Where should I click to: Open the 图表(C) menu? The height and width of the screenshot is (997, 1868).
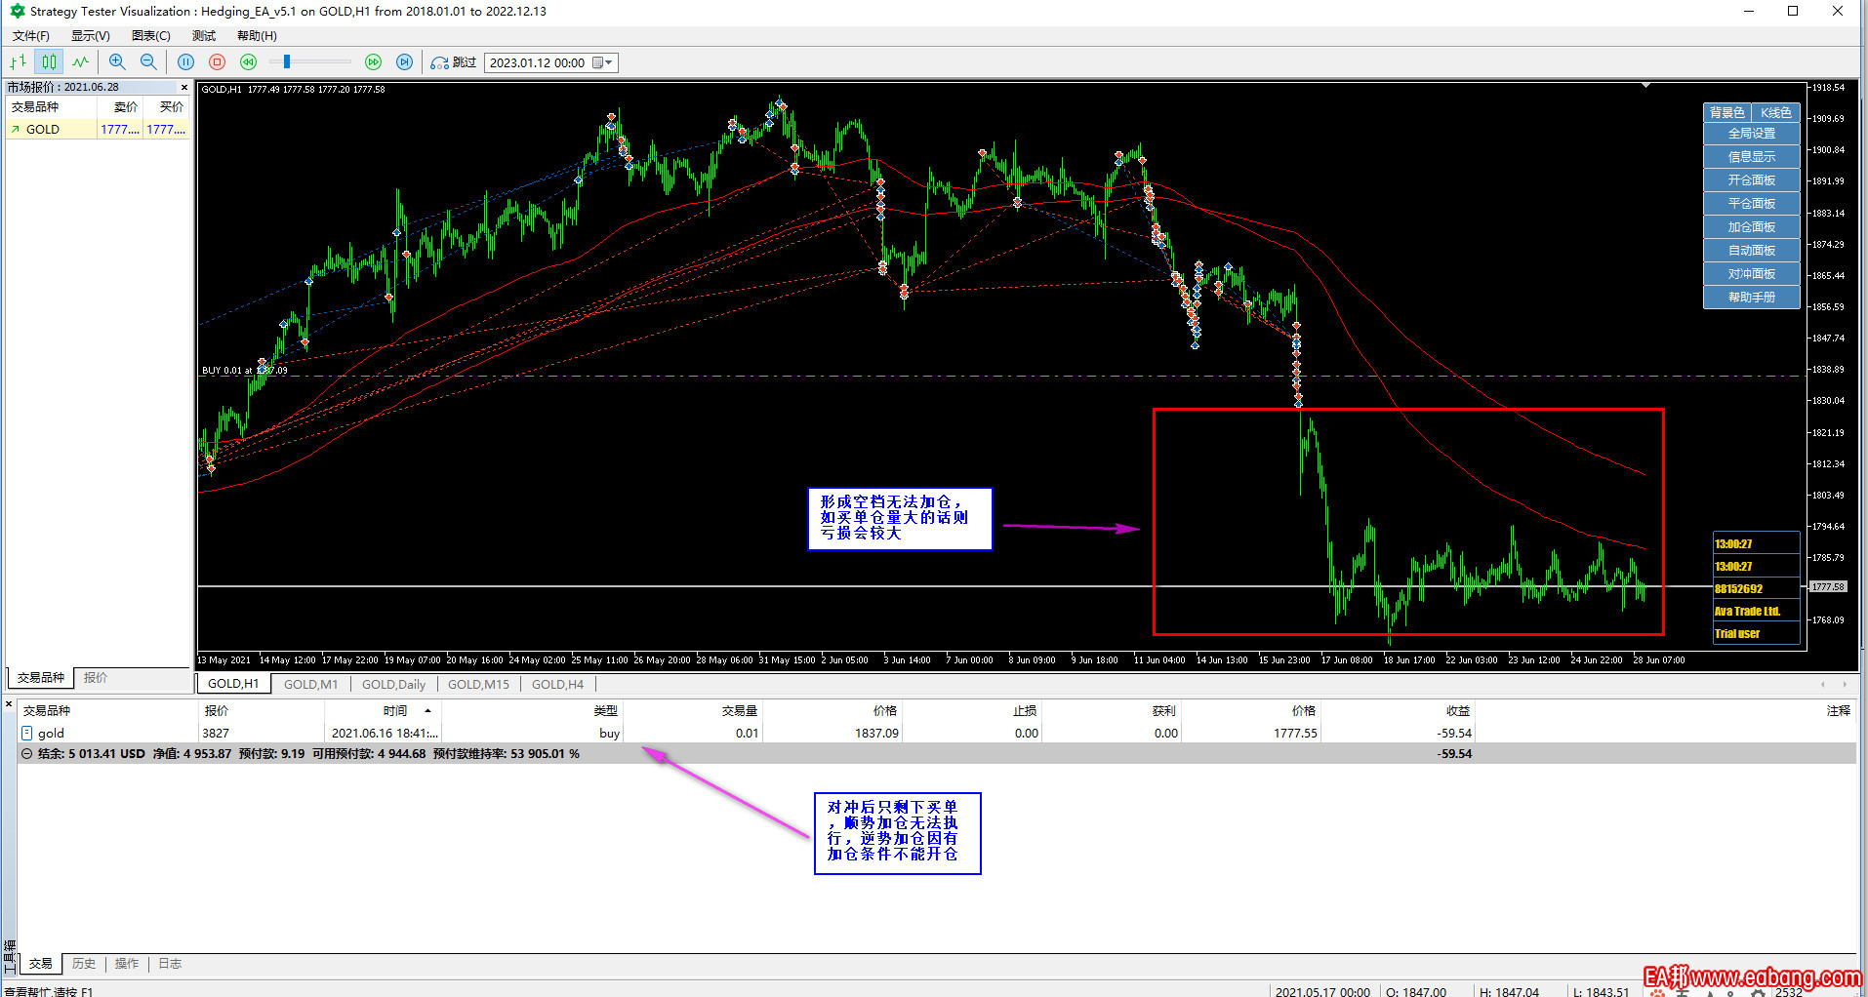point(151,36)
